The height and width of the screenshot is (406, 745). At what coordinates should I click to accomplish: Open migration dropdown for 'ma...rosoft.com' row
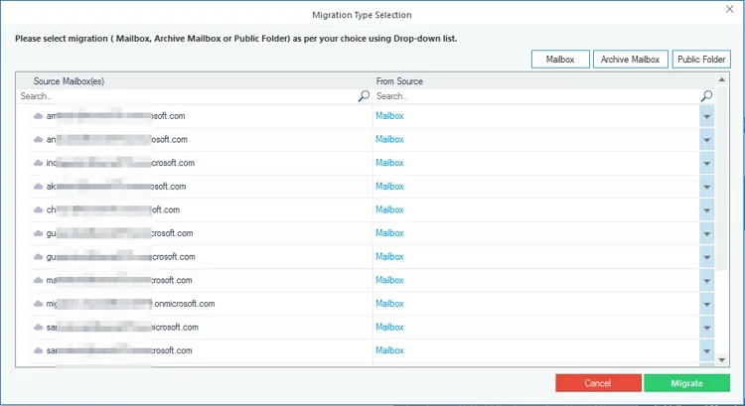(x=706, y=281)
